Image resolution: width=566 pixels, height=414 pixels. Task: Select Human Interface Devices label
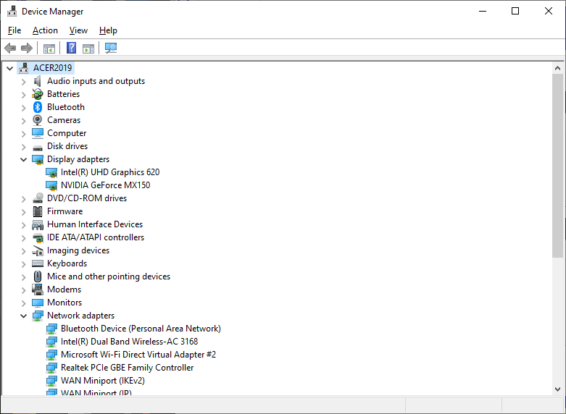95,224
